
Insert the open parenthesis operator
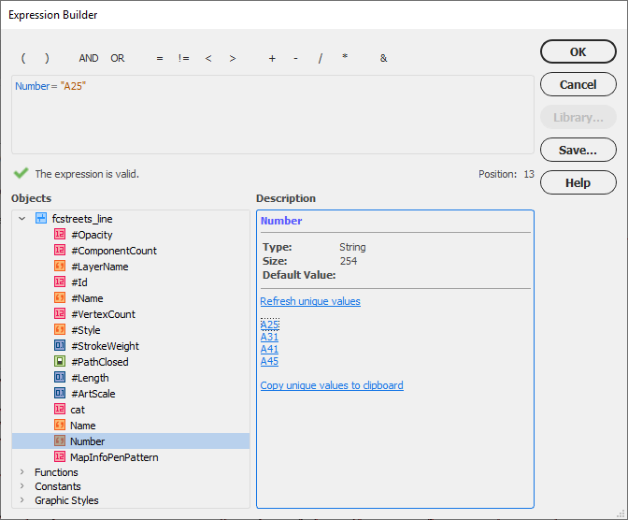[x=23, y=58]
